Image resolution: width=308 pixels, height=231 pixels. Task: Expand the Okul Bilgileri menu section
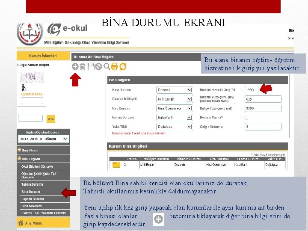coord(43,159)
